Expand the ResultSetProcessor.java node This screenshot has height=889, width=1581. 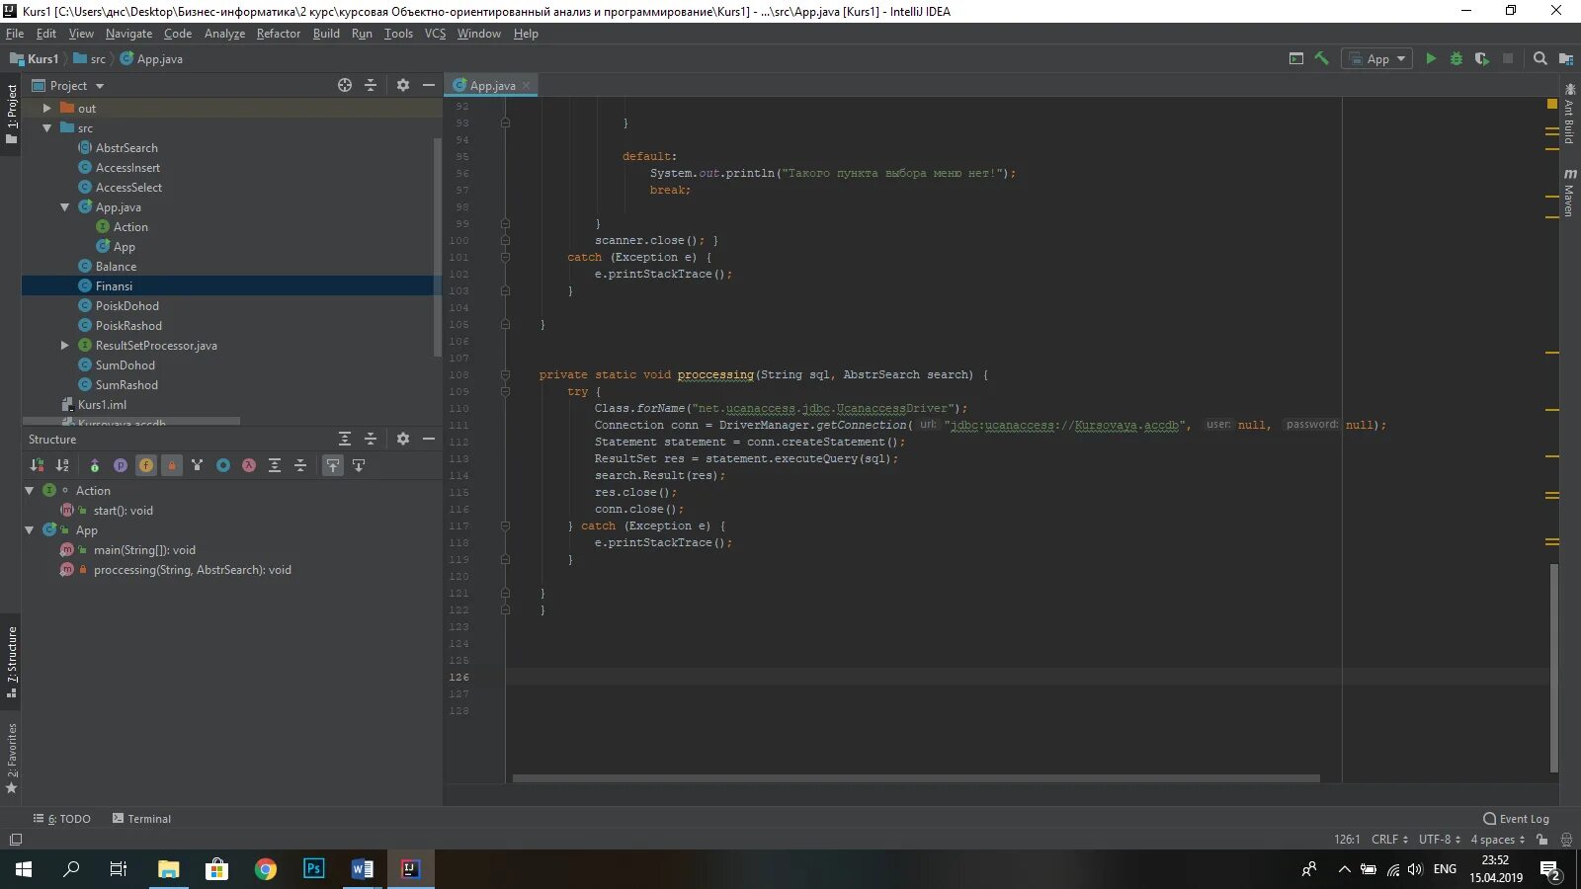[64, 346]
